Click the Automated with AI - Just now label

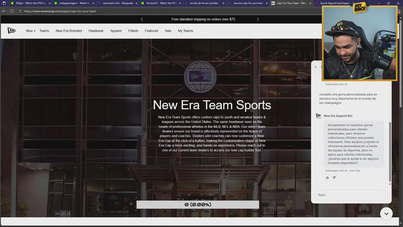(x=343, y=171)
